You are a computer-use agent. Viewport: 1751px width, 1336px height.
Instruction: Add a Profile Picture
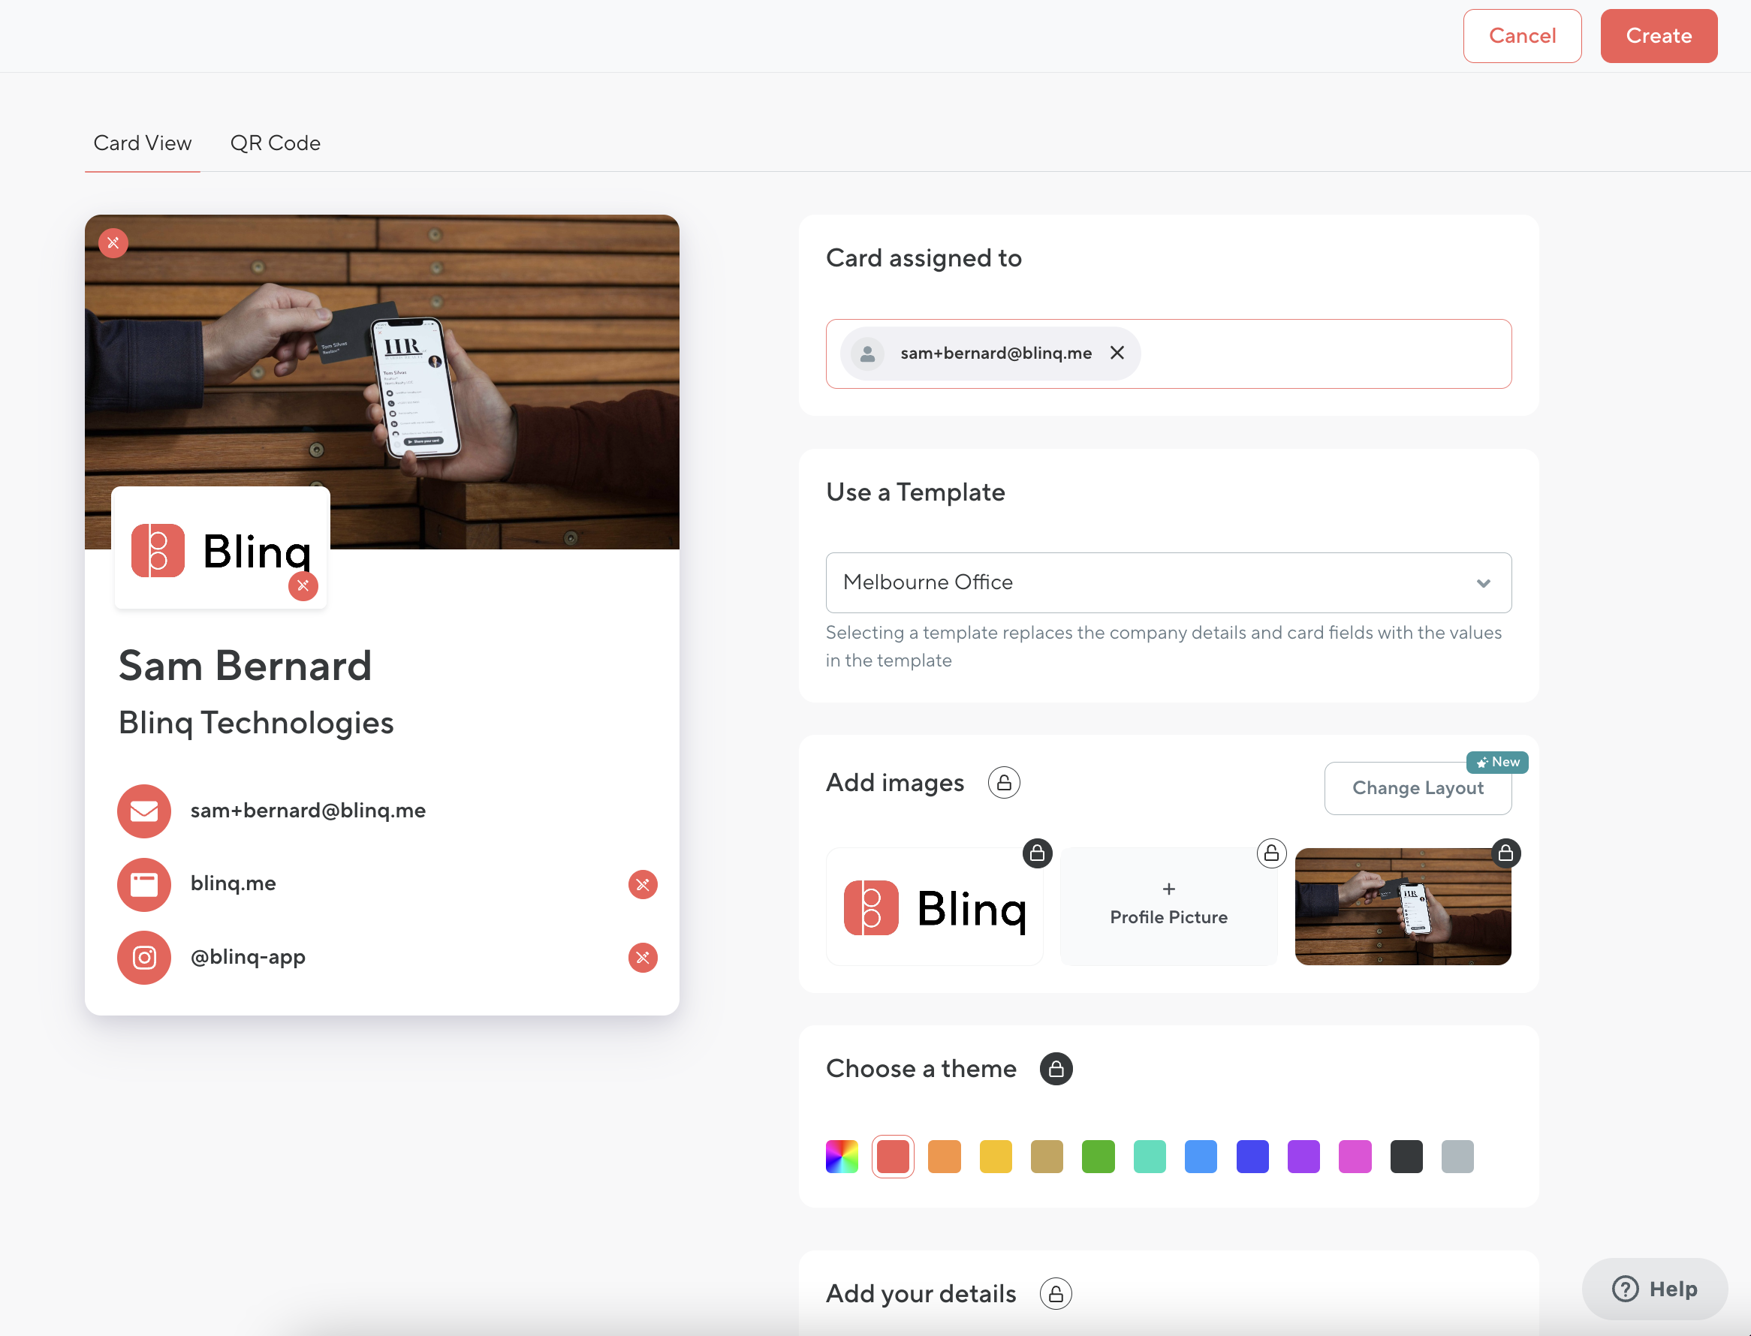coord(1168,907)
